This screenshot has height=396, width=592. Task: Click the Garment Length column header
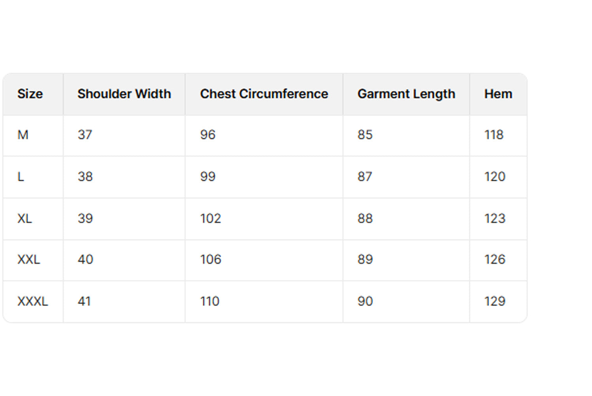(x=406, y=94)
